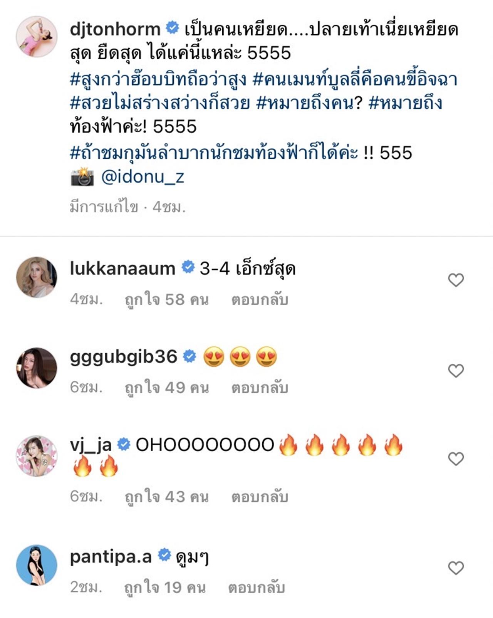This screenshot has height=618, width=493.
Task: Reply to lukkanaaum via ตอบกลับ
Action: pyautogui.click(x=260, y=300)
